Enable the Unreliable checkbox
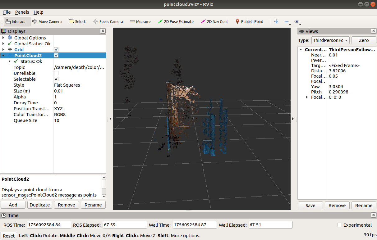The width and height of the screenshot is (377, 240). 56,73
